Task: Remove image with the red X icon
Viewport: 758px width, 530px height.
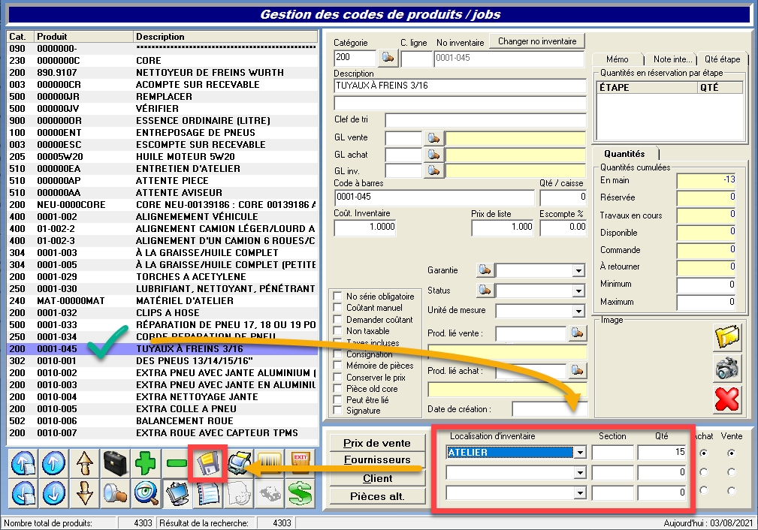Action: [727, 399]
